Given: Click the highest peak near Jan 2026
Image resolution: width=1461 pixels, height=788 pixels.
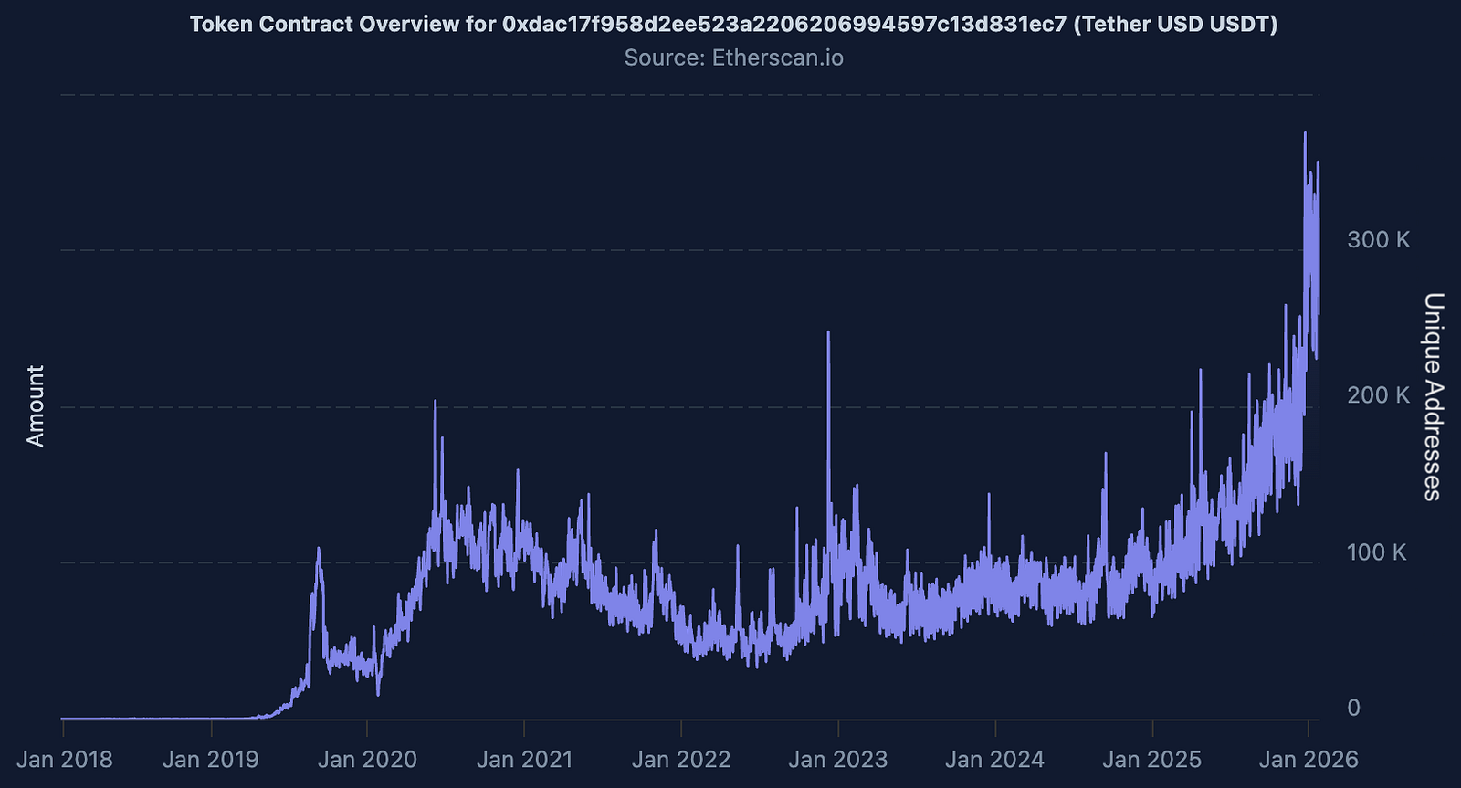Looking at the screenshot, I should click(1305, 135).
